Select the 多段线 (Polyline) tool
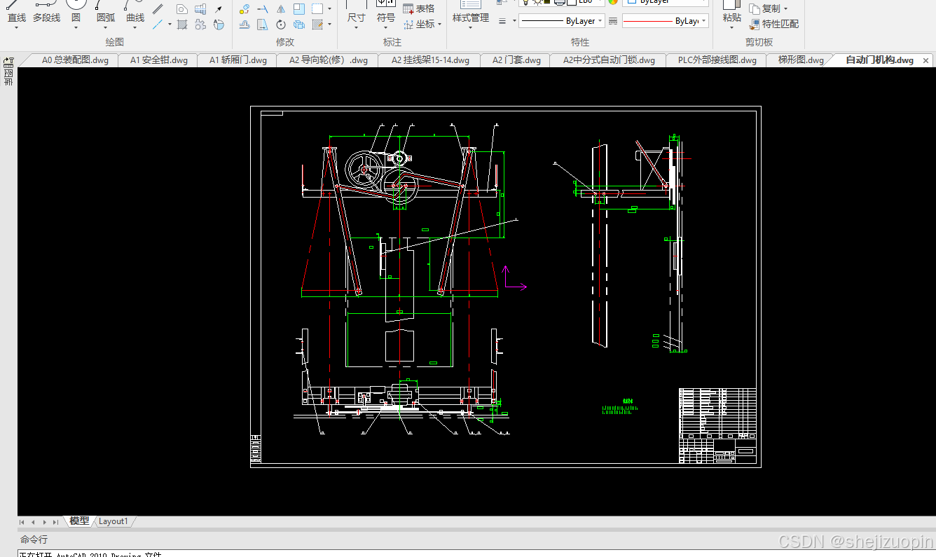Viewport: 936px width, 557px height. 46,11
